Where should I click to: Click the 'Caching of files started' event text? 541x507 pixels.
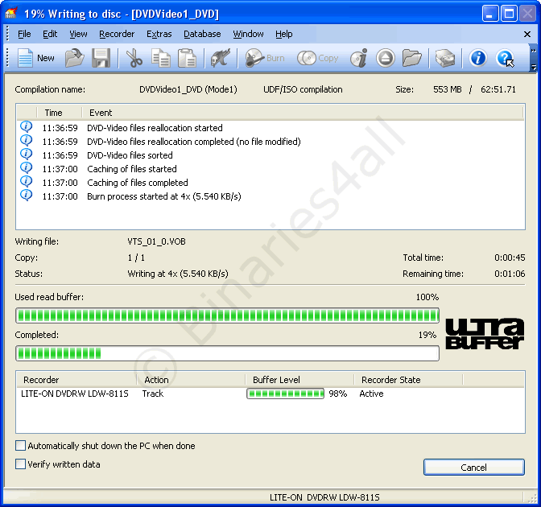click(x=132, y=169)
